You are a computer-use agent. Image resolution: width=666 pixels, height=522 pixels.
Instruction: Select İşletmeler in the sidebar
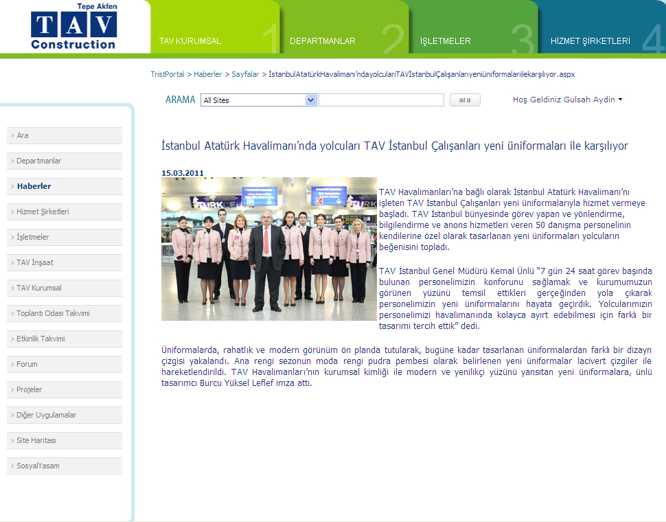(x=65, y=237)
